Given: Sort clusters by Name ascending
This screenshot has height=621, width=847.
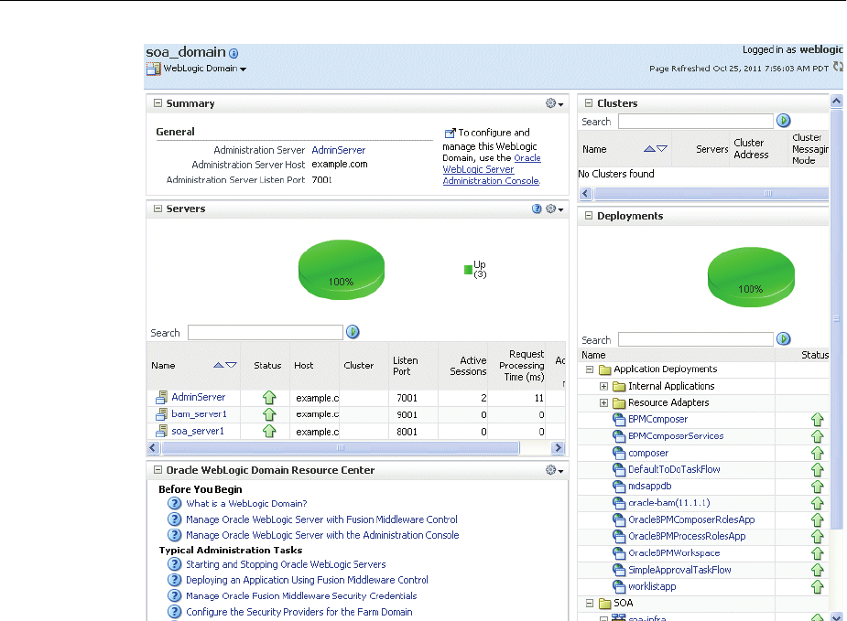Looking at the screenshot, I should 649,149.
